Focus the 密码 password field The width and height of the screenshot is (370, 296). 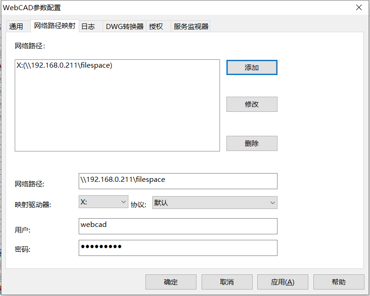tap(178, 248)
